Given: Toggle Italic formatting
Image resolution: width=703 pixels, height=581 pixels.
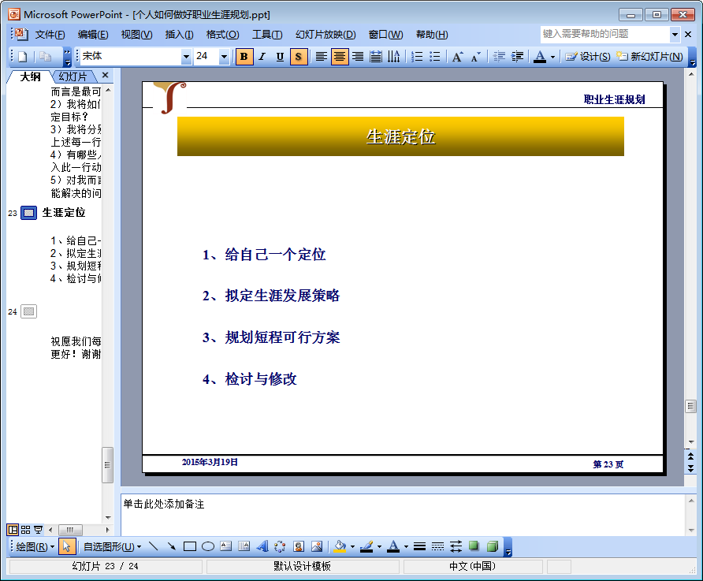Looking at the screenshot, I should tap(262, 57).
